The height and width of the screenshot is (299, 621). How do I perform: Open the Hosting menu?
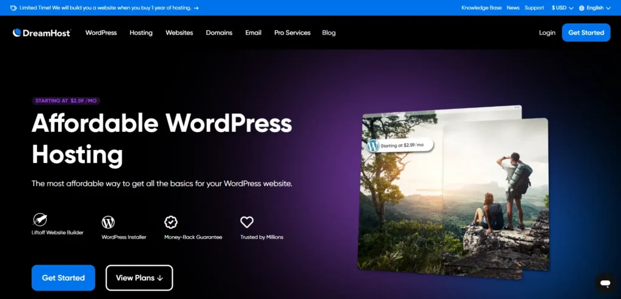(x=141, y=33)
